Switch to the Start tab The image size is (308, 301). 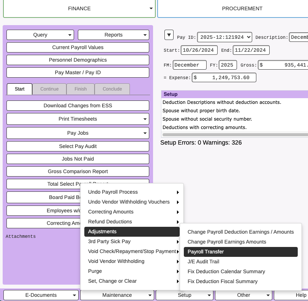point(19,89)
